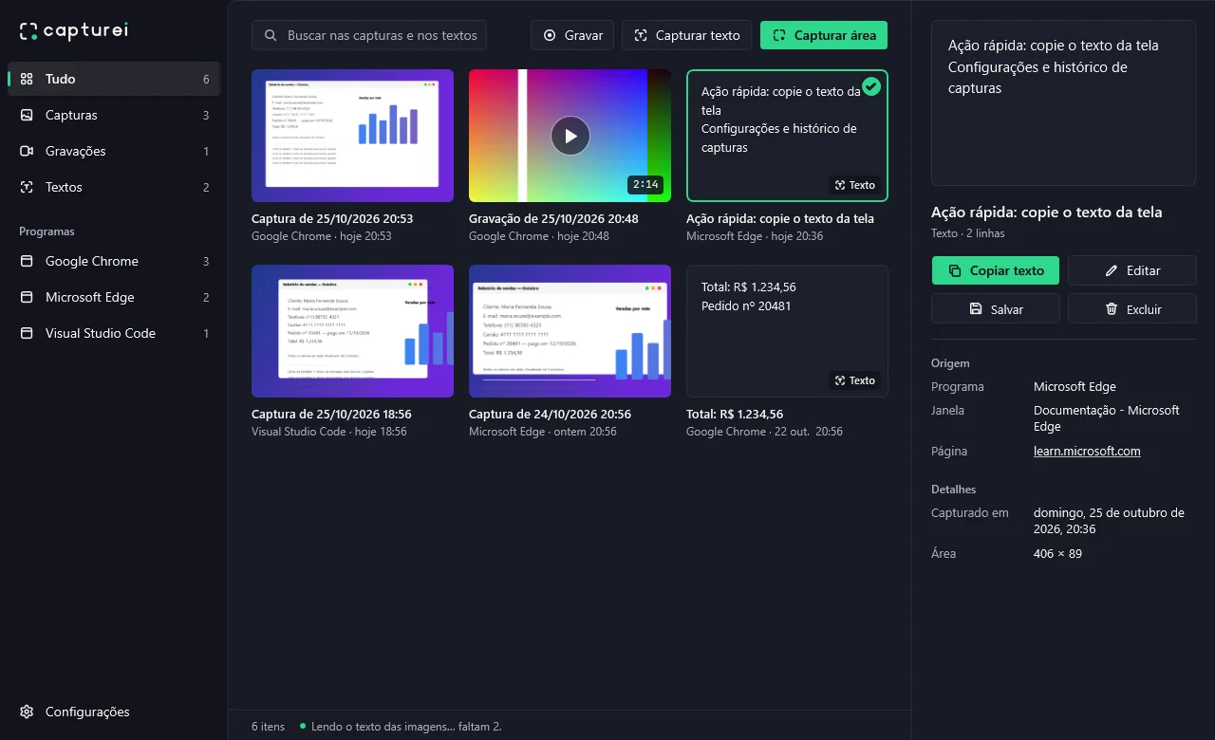Open the Total: R$ 1.234,56 text card
This screenshot has width=1215, height=740.
787,331
